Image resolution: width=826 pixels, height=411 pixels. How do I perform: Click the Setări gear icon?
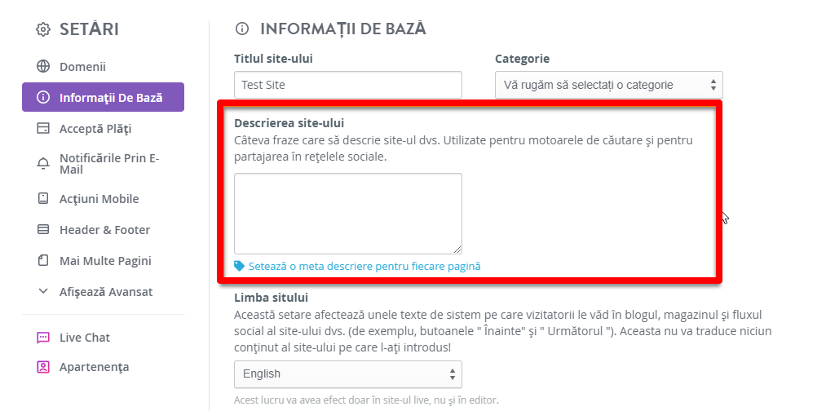click(43, 29)
